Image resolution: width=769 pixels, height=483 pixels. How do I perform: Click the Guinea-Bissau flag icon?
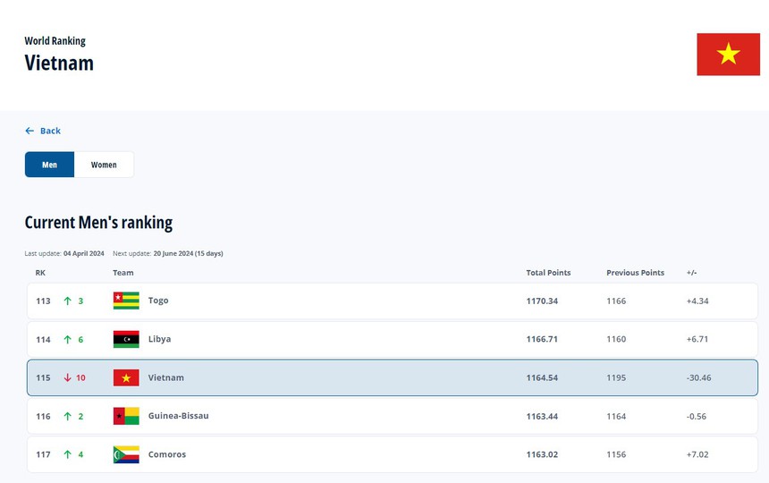coord(126,416)
